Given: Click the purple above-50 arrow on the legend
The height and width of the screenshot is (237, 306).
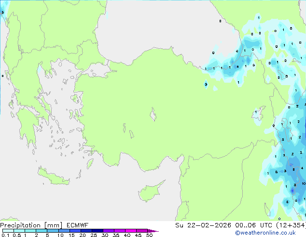Looking at the screenshot, I should coord(153,231).
